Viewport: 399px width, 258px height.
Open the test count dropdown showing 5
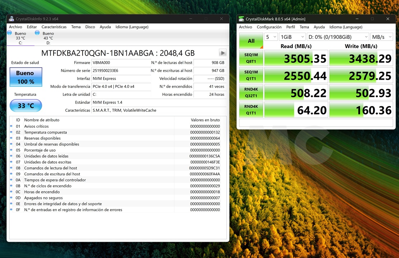271,37
